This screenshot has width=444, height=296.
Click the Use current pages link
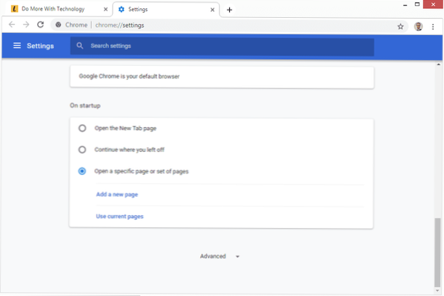119,216
